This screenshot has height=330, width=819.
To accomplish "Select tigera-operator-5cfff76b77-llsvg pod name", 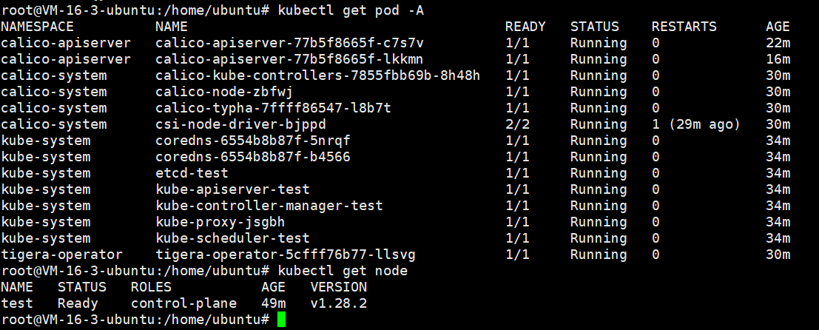I will pyautogui.click(x=285, y=255).
